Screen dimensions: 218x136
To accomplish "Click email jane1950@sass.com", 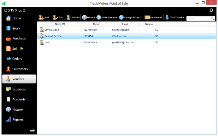I will pyautogui.click(x=123, y=42).
